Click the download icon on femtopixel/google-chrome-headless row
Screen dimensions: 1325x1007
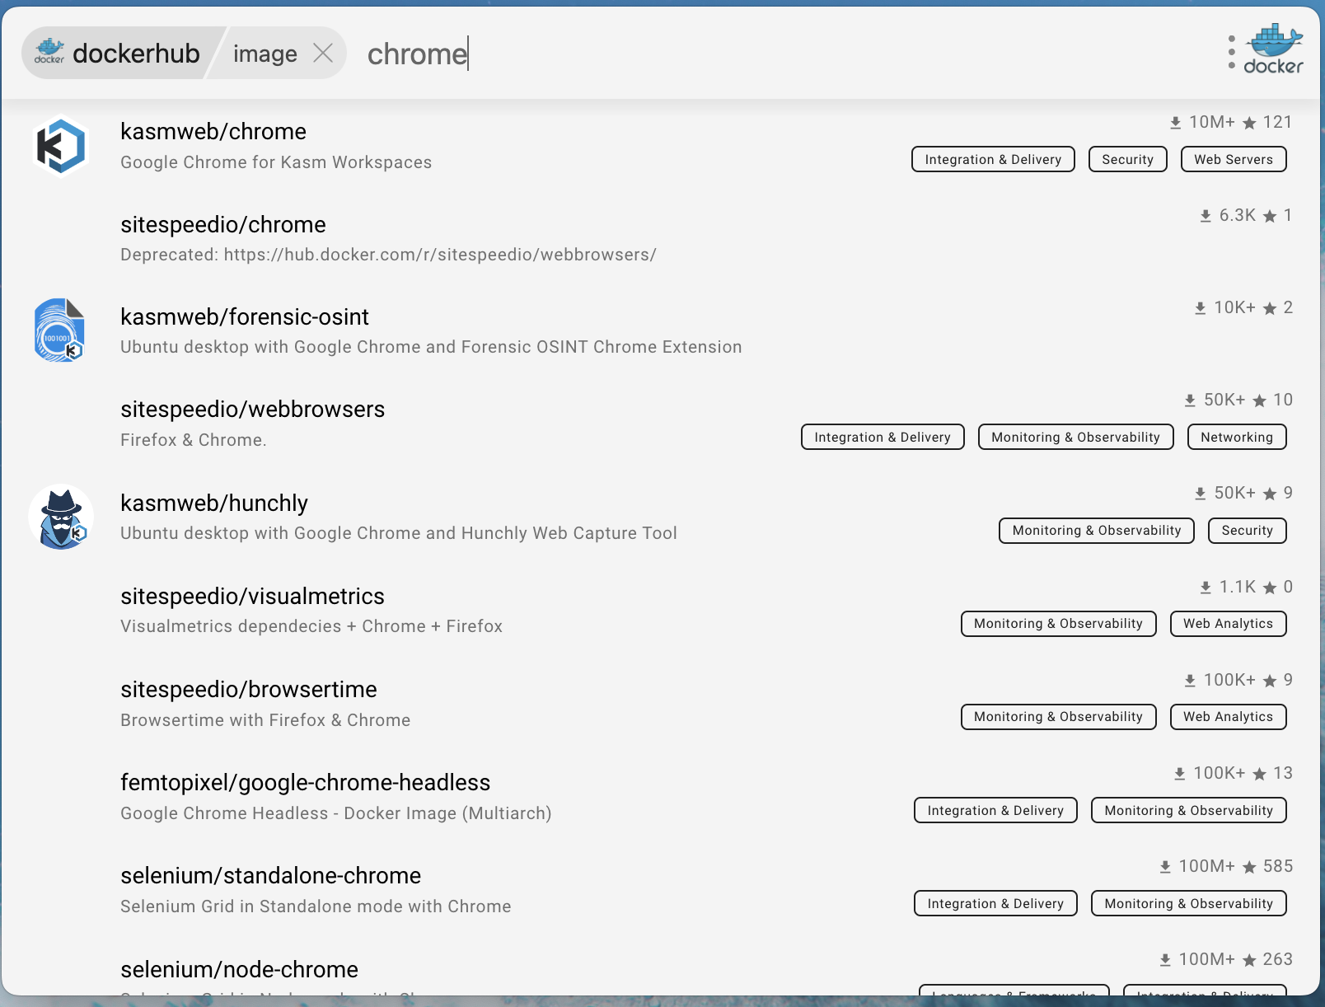(x=1179, y=774)
